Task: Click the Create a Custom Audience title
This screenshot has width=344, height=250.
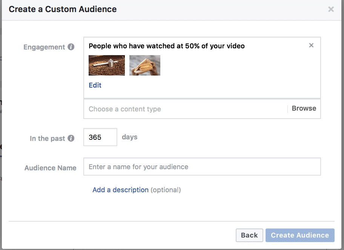Action: (63, 9)
